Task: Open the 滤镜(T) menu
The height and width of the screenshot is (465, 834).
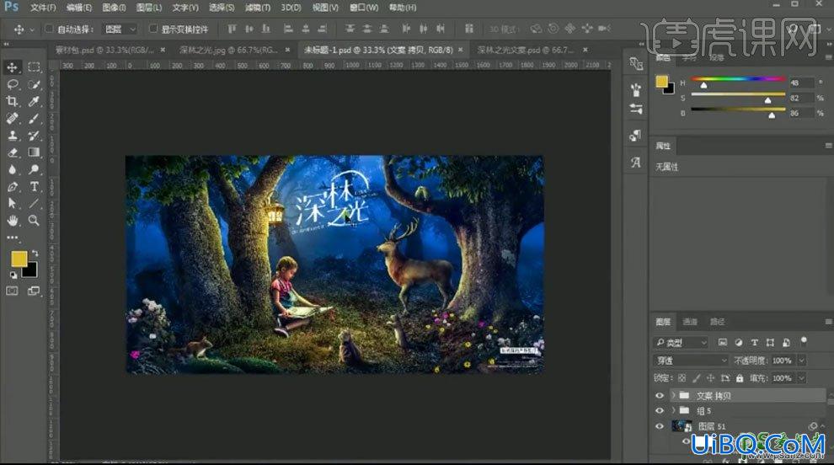Action: click(x=258, y=8)
